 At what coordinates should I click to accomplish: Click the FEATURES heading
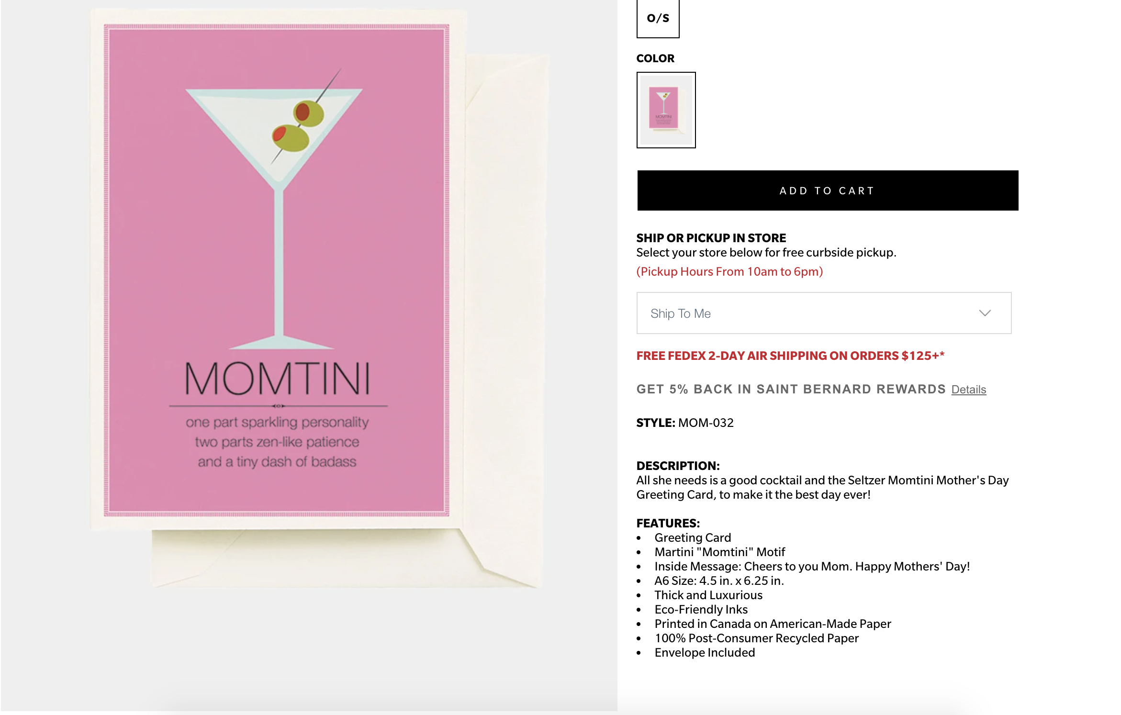[x=668, y=523]
